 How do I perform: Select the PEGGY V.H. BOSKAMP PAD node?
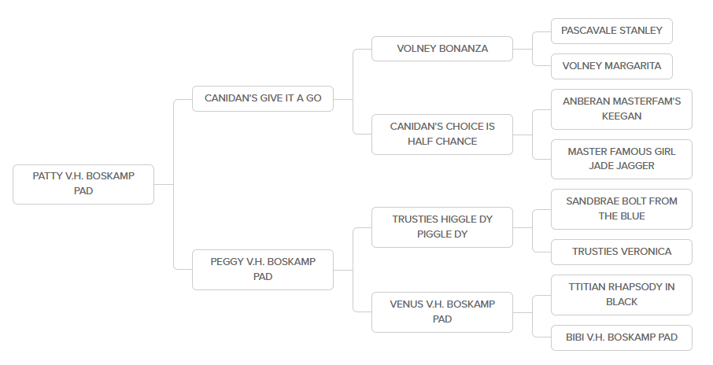[x=263, y=269]
